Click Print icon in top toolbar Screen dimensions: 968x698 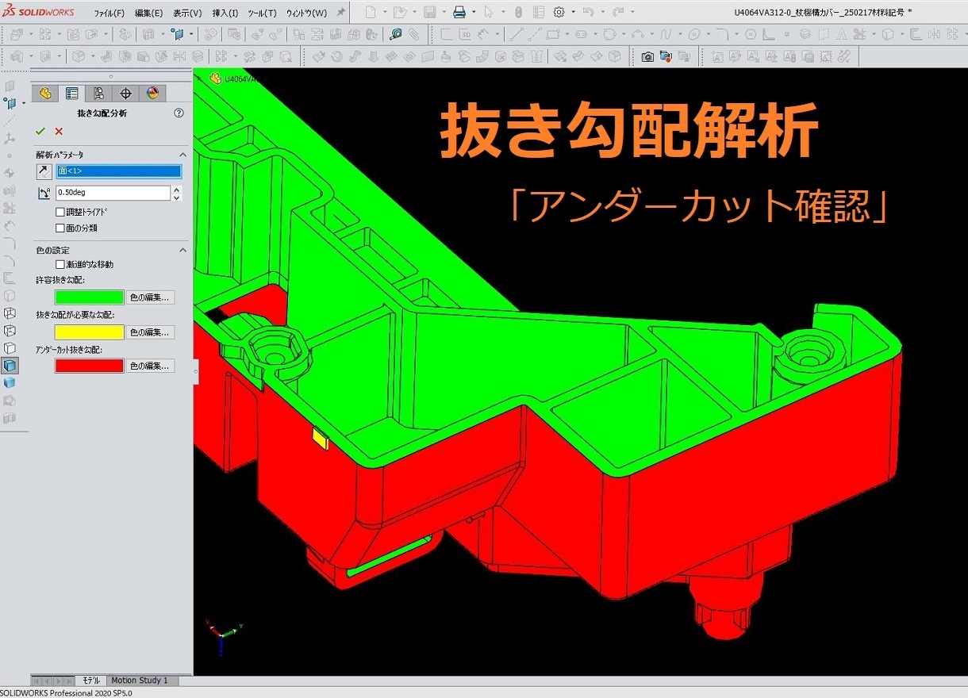[459, 13]
